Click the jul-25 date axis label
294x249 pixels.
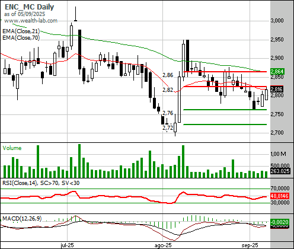click(x=67, y=245)
